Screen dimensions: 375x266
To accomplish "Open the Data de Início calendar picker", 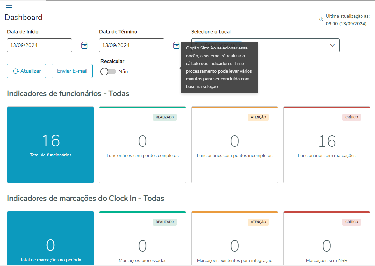I will tap(84, 45).
